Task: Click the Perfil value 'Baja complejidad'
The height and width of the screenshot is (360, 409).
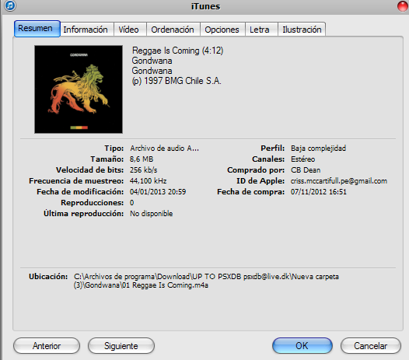Action: coord(319,149)
